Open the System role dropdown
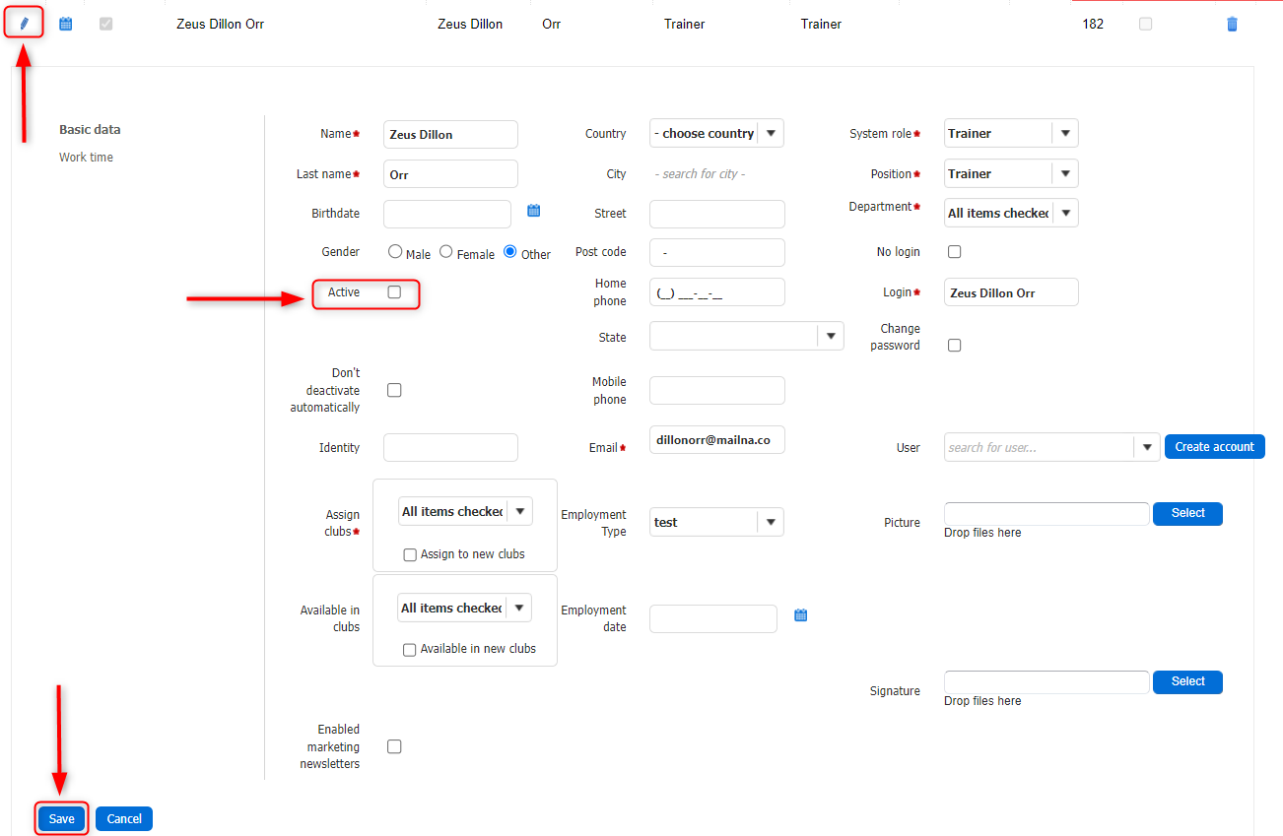 [1065, 134]
